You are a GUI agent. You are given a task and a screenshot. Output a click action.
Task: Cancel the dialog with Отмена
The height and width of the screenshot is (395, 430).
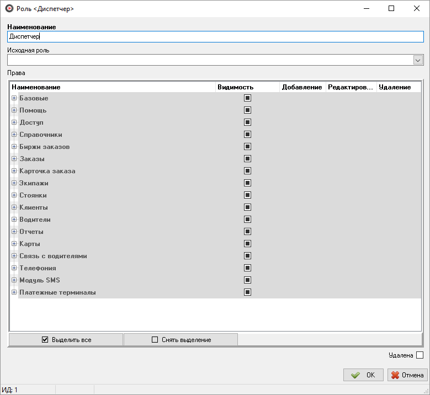[x=407, y=375]
